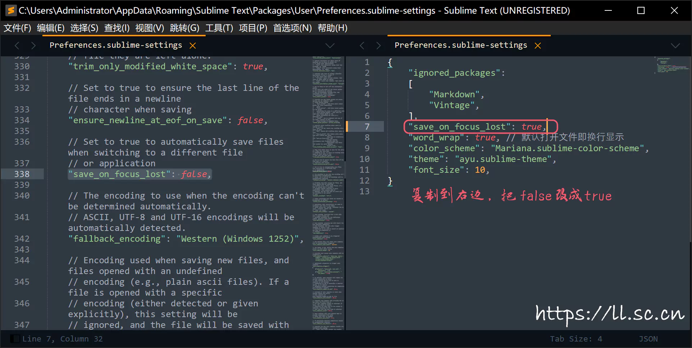Image resolution: width=692 pixels, height=348 pixels.
Task: Click right pane previous-tab arrow
Action: [362, 46]
